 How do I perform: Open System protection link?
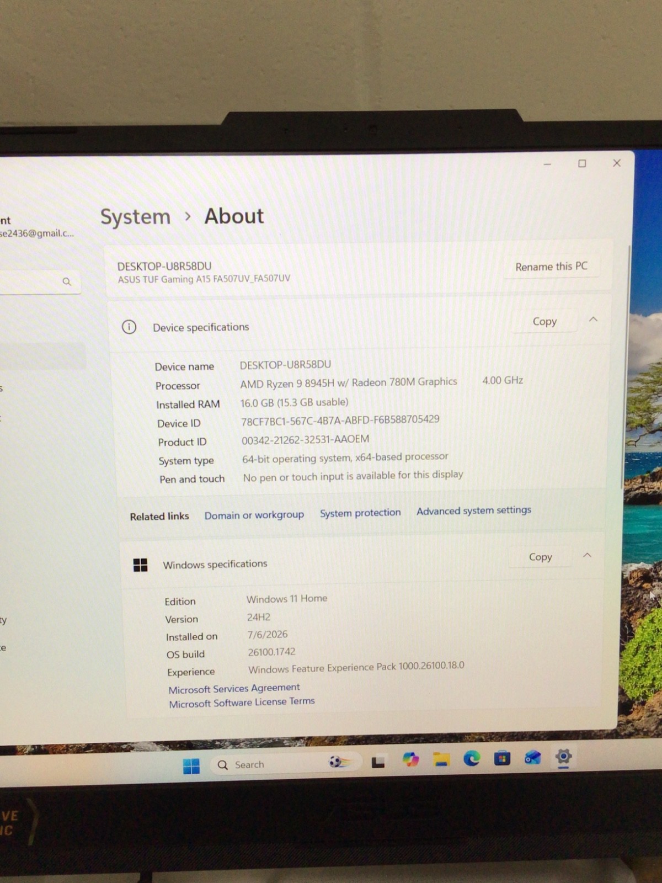coord(360,513)
